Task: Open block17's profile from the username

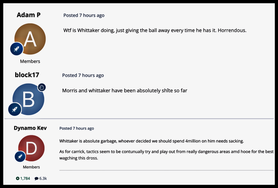Action: [x=27, y=74]
